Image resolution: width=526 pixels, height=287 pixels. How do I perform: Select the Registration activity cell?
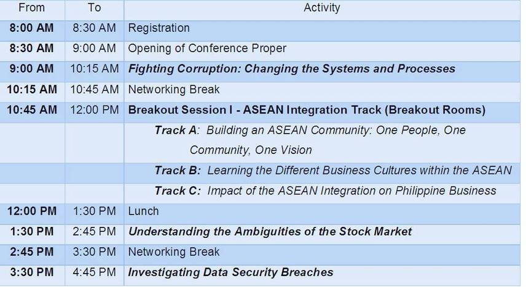pos(159,28)
